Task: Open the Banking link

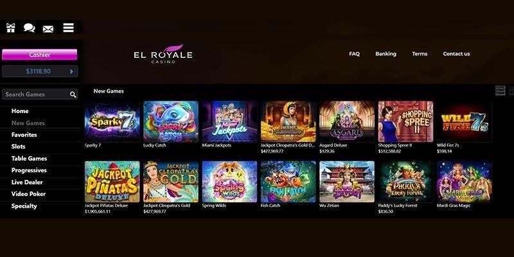Action: click(386, 54)
